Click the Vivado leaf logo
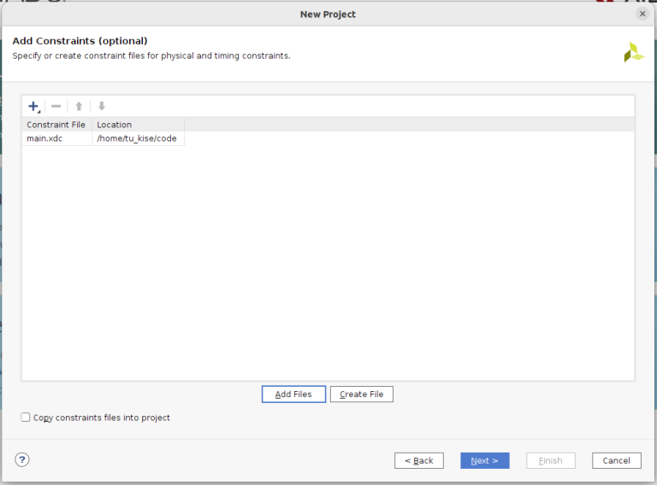Viewport: 657px width, 485px height. coord(633,52)
